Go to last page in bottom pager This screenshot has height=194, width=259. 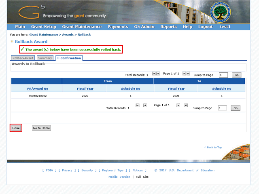[186, 105]
